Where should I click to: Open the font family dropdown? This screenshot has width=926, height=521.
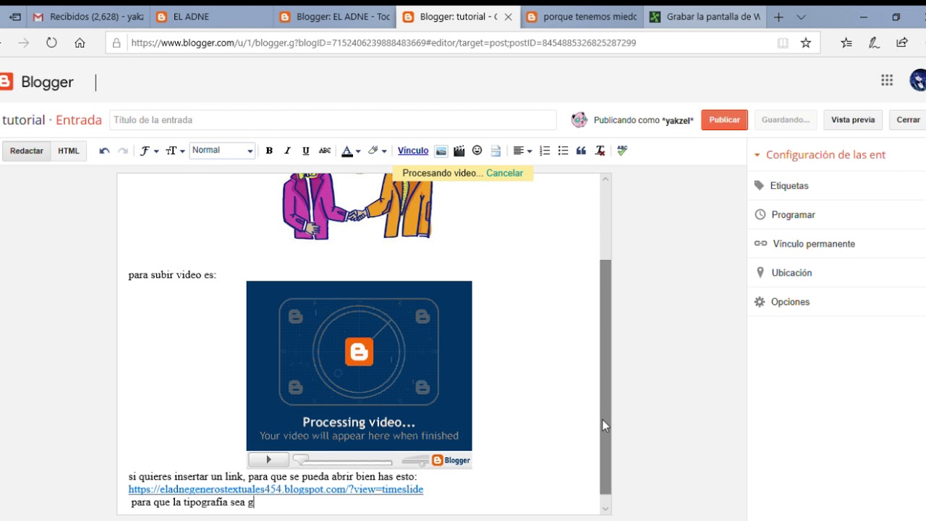[x=149, y=151]
